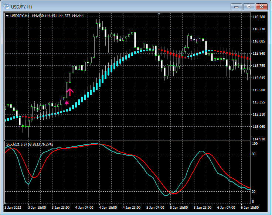
Task: Maximize the USDJPY,H1 chart window
Action: coord(249,7)
